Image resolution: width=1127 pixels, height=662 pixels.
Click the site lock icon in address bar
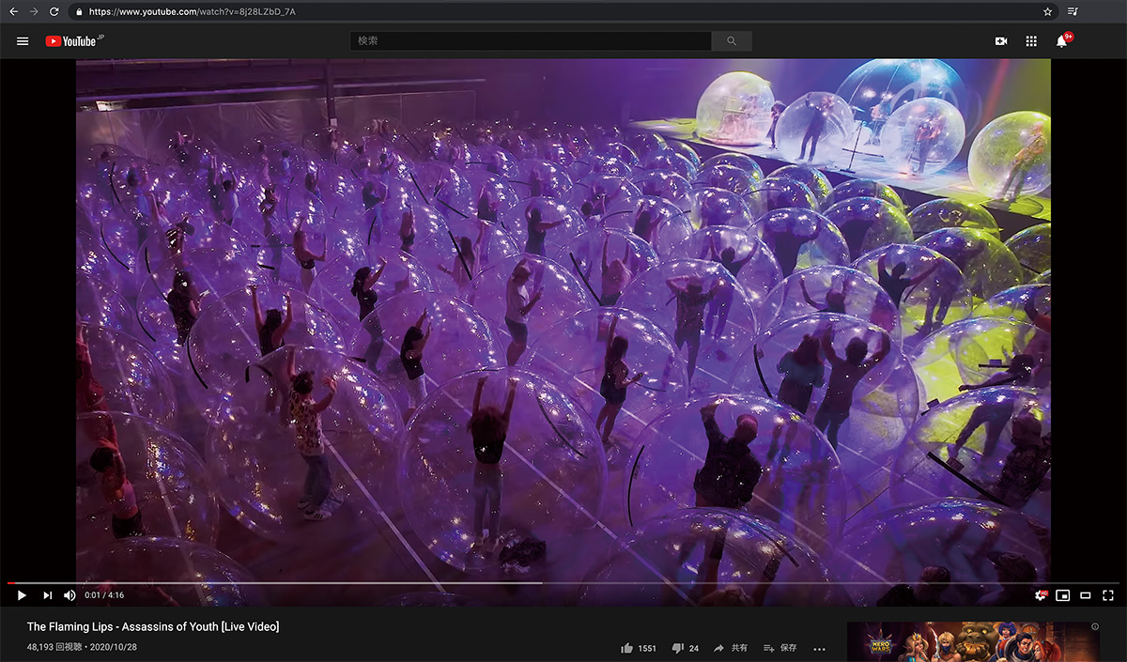pos(78,11)
